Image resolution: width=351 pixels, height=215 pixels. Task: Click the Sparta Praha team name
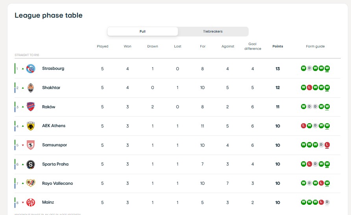pos(55,164)
